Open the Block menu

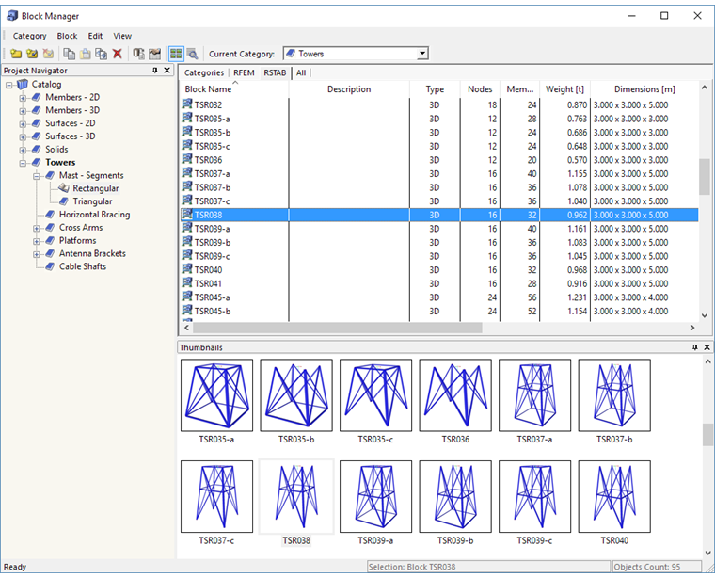coord(67,36)
